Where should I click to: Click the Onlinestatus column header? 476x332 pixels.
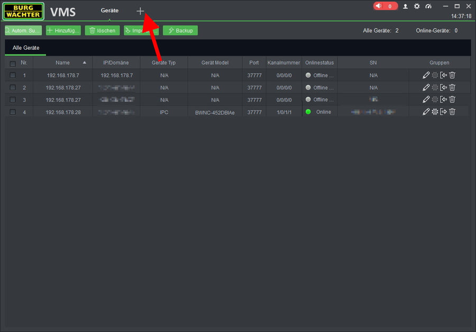(319, 62)
